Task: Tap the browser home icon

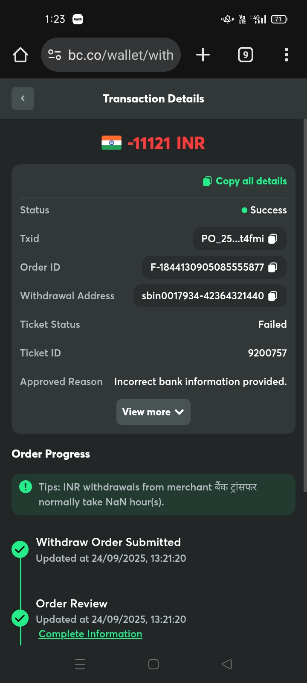Action: point(20,55)
